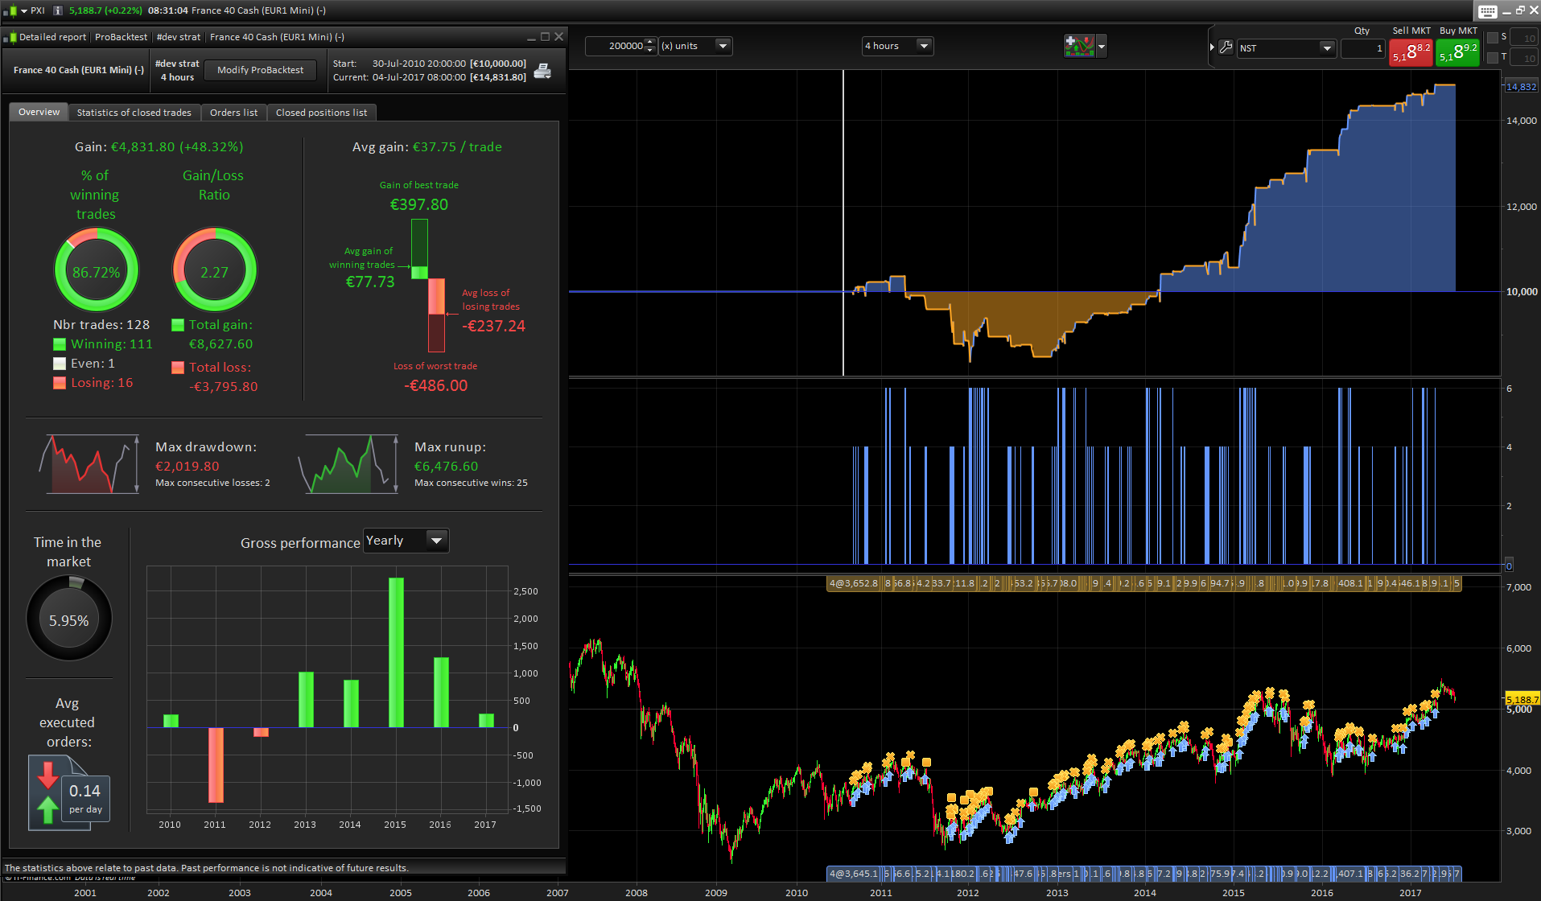Click the -€486.00 worst trade value
Viewport: 1541px width, 901px height.
coord(435,385)
